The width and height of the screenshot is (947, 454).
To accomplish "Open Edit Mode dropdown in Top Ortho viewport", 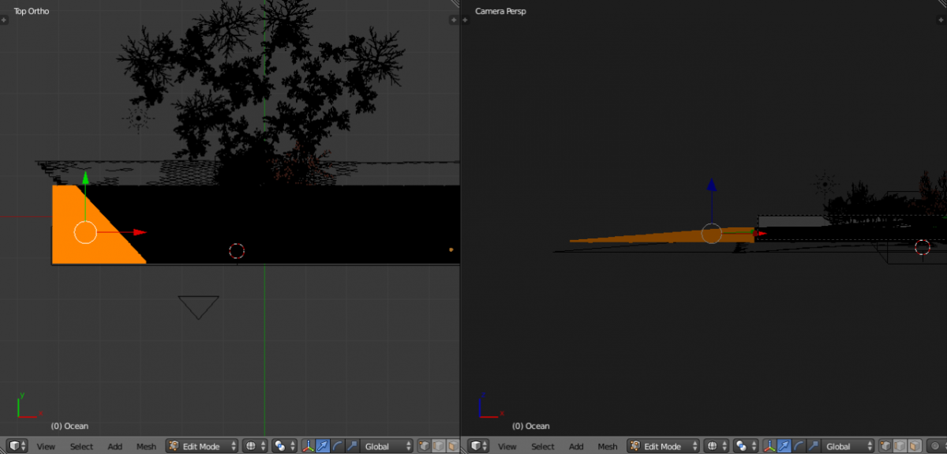I will [x=202, y=446].
